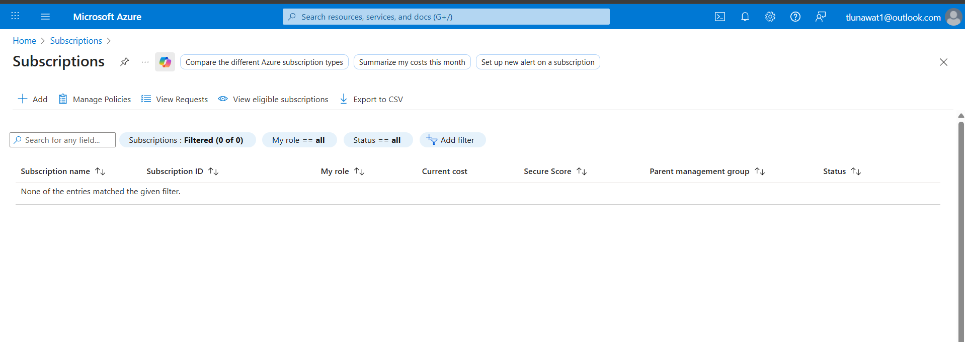Sort by Subscription ID column
Viewport: 965px width, 342px height.
tap(182, 172)
